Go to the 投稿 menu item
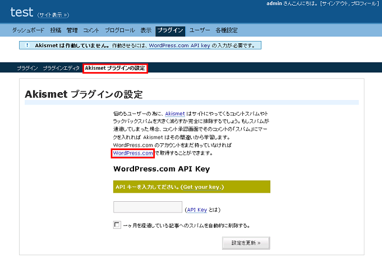 click(56, 30)
